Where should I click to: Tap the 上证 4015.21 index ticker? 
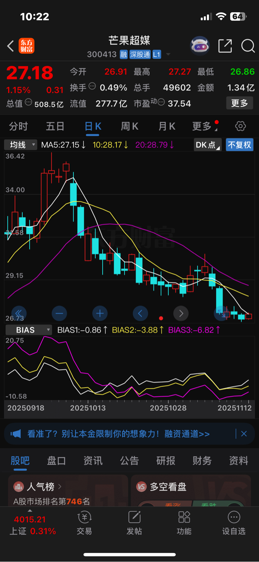point(32,525)
